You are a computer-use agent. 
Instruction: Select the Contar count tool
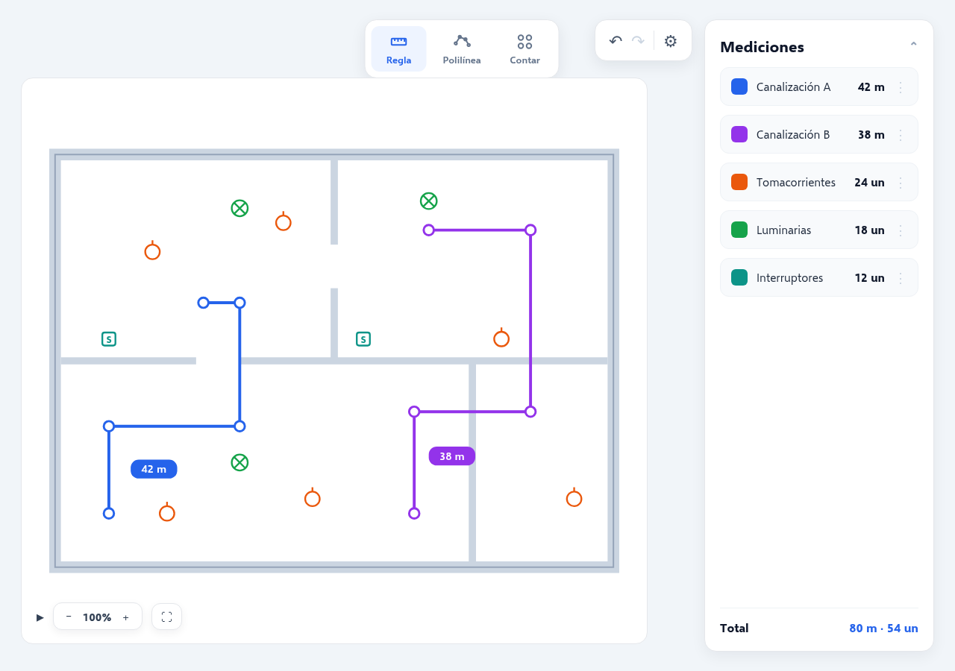point(525,49)
